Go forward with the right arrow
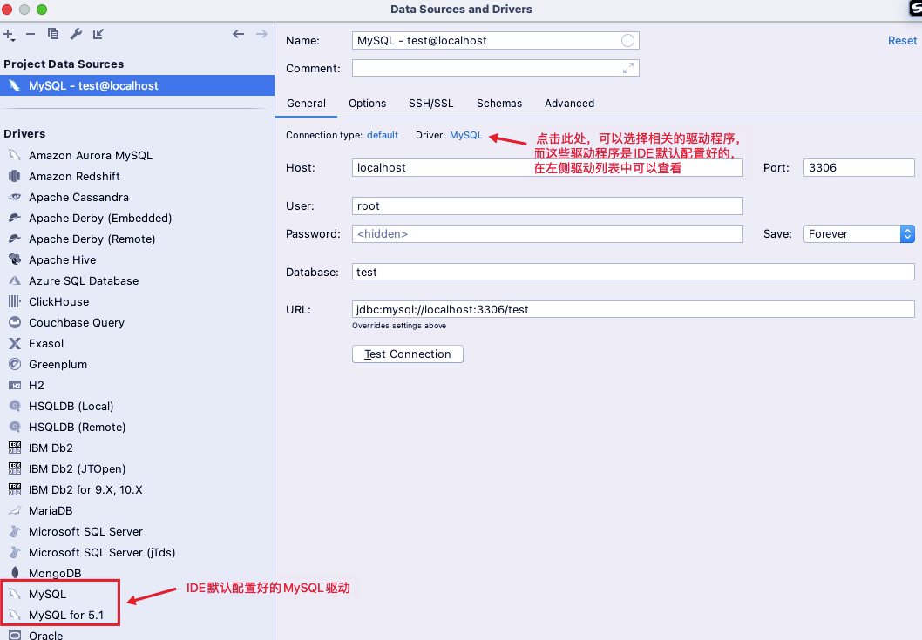The height and width of the screenshot is (640, 922). coord(261,34)
